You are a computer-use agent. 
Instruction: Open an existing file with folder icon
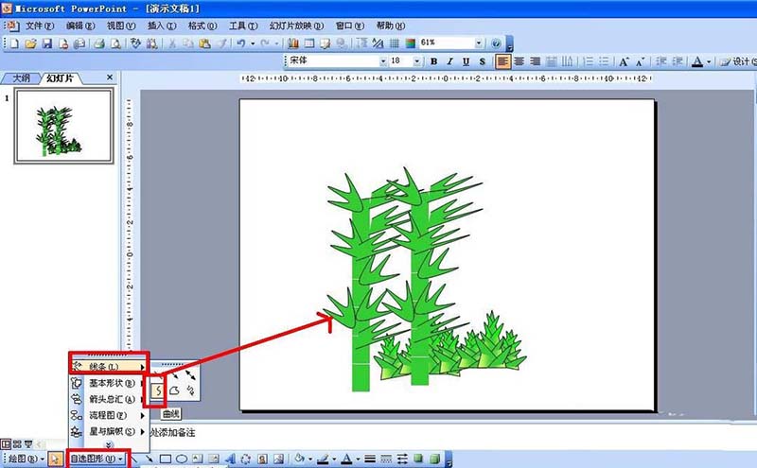[x=30, y=43]
